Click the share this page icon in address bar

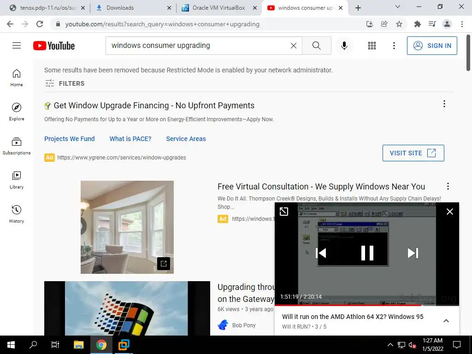[384, 24]
